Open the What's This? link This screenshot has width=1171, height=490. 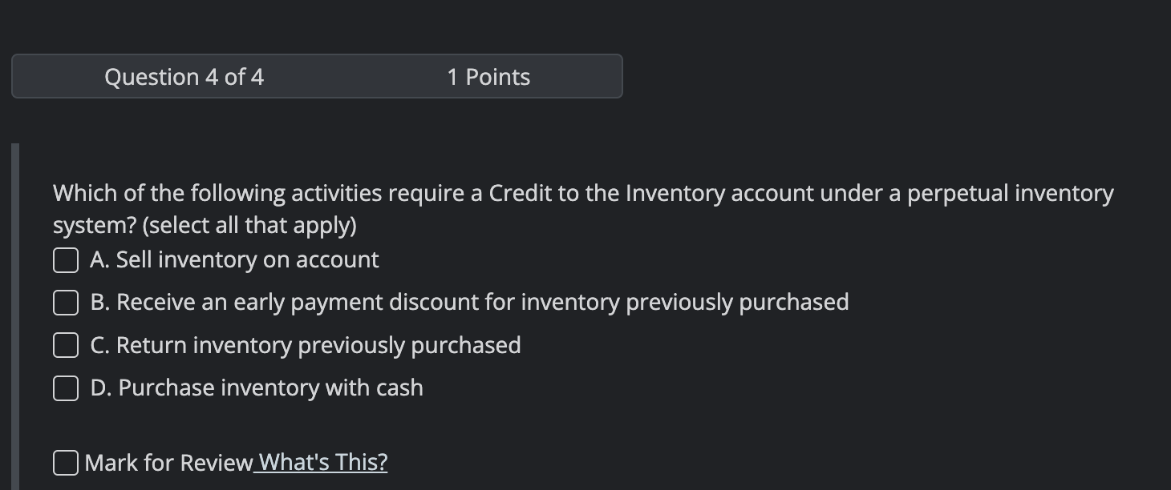click(x=323, y=462)
